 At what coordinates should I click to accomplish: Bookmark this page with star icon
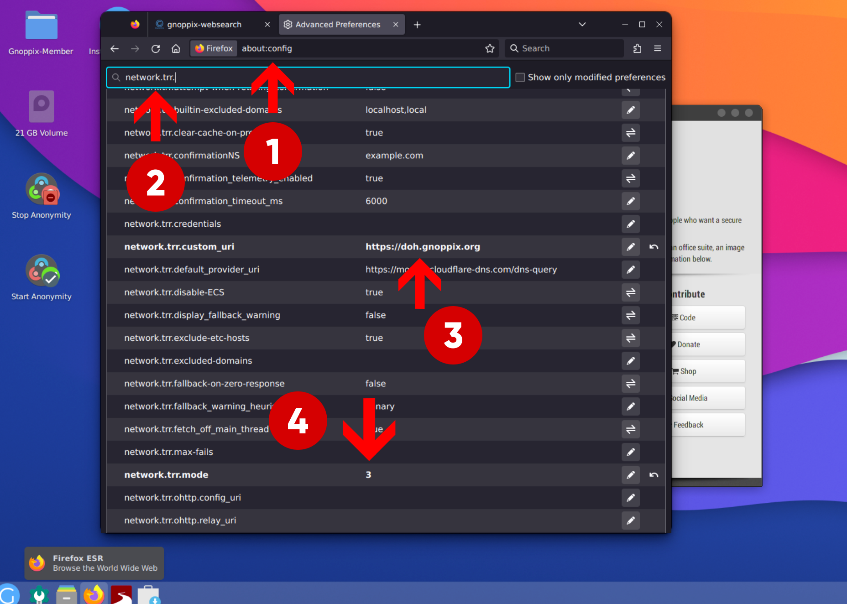coord(490,49)
